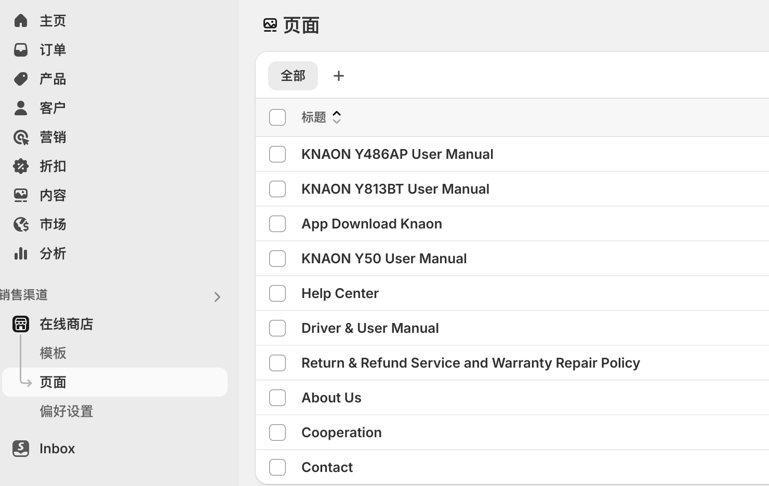Check the KNAON Y486AP User Manual checkbox
769x486 pixels.
277,154
